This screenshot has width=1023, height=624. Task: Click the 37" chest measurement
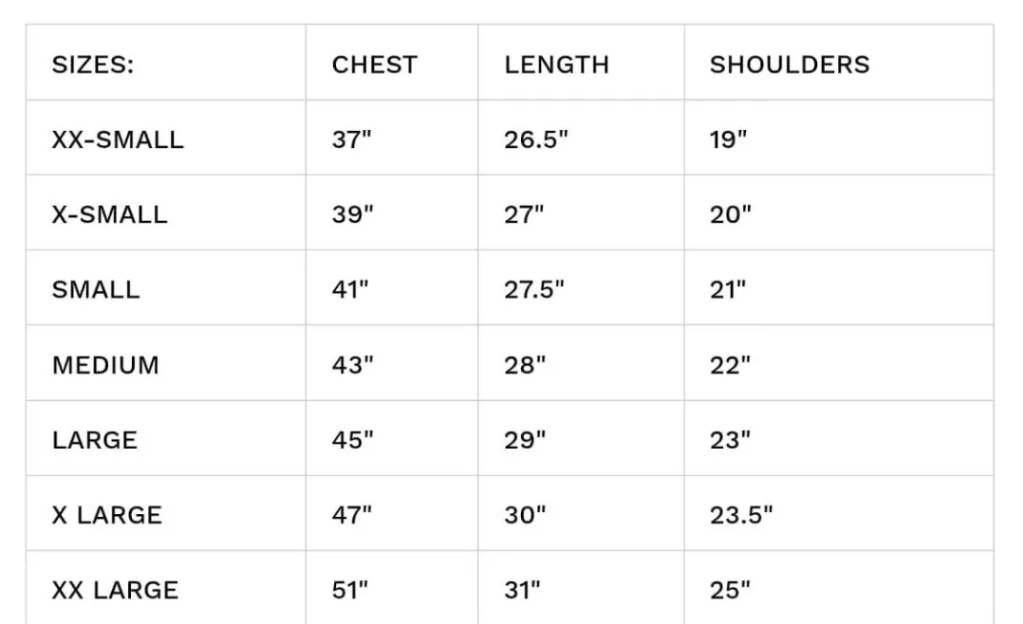click(352, 139)
